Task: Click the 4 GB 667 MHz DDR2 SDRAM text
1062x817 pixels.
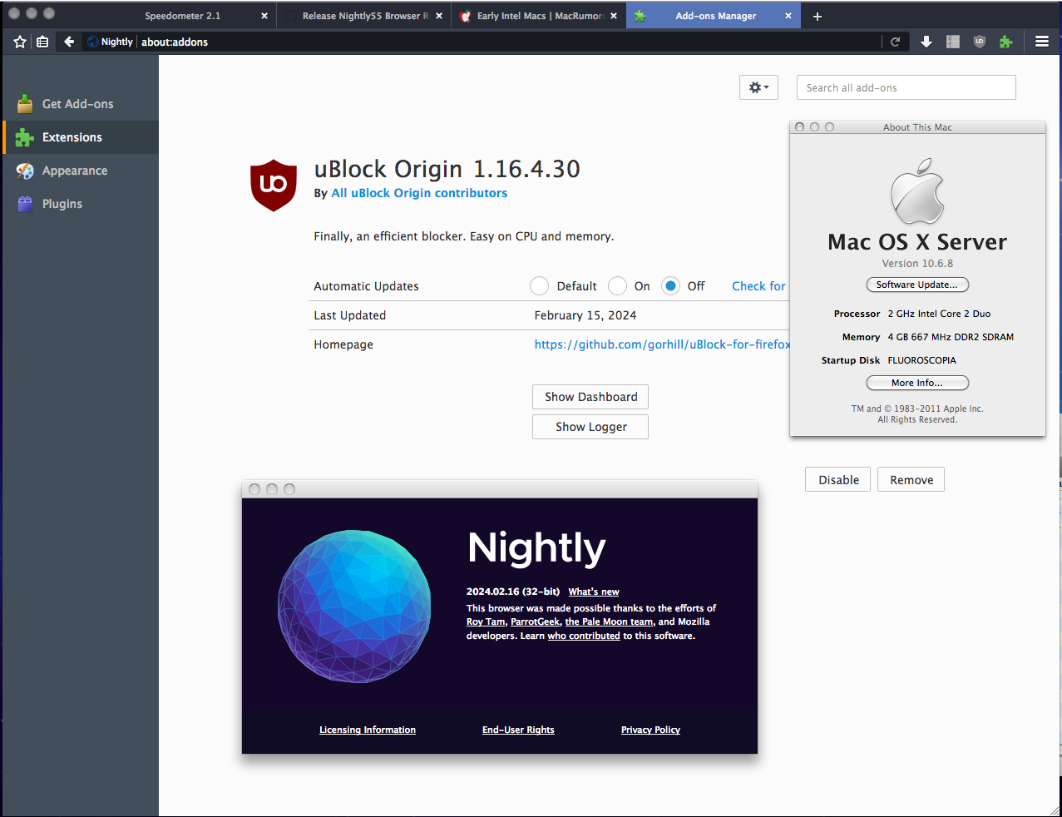Action: [951, 337]
